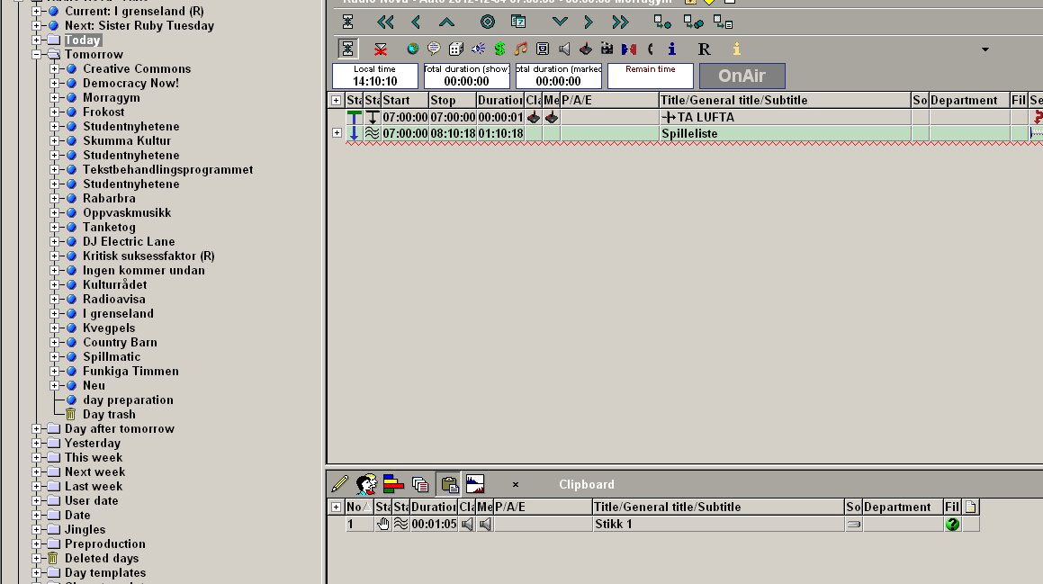Click the down arrow navigation icon
Image resolution: width=1043 pixels, height=584 pixels.
point(560,22)
